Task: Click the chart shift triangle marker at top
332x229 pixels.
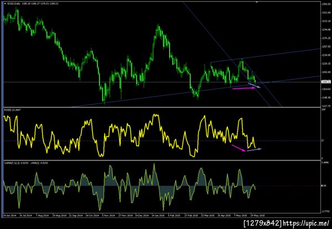Action: [257, 2]
